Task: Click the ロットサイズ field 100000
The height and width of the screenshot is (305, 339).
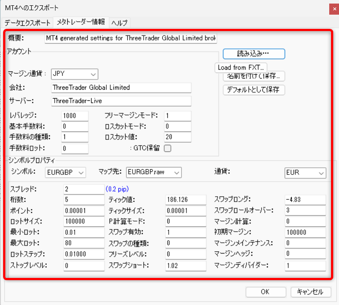Action: click(84, 221)
